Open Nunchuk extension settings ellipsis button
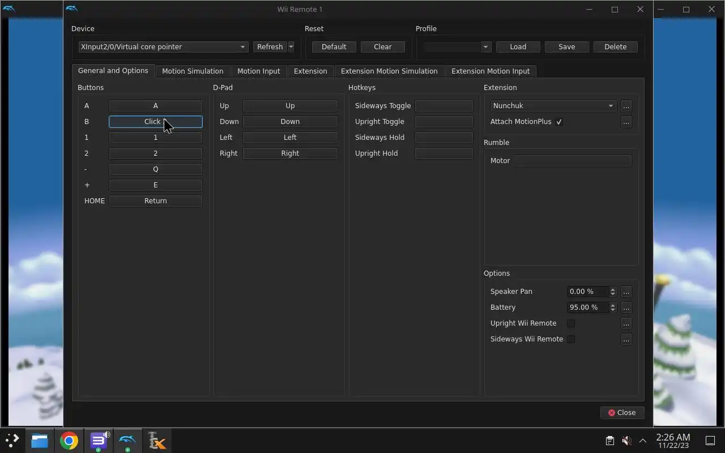 point(626,106)
